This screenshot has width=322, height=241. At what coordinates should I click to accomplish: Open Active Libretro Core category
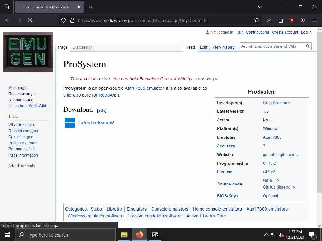(x=206, y=216)
